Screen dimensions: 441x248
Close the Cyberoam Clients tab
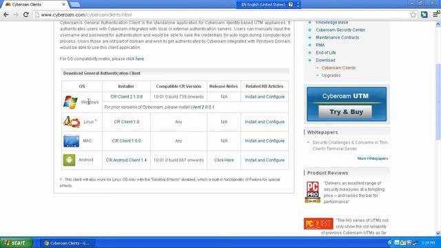coord(64,5)
